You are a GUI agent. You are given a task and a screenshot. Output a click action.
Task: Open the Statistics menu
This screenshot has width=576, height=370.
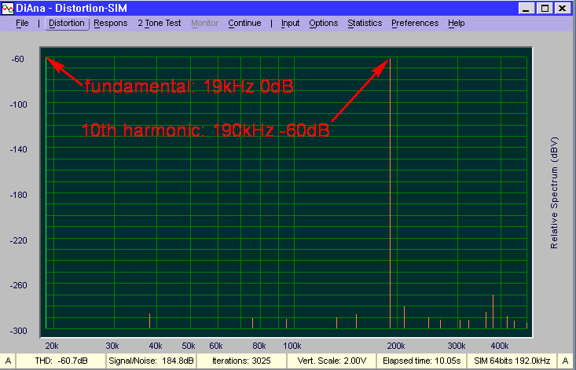coord(365,23)
